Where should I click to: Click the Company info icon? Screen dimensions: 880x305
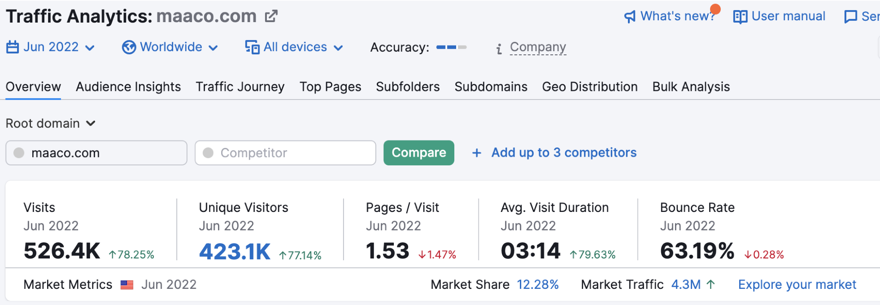[499, 48]
